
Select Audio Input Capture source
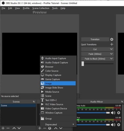click(x=58, y=58)
